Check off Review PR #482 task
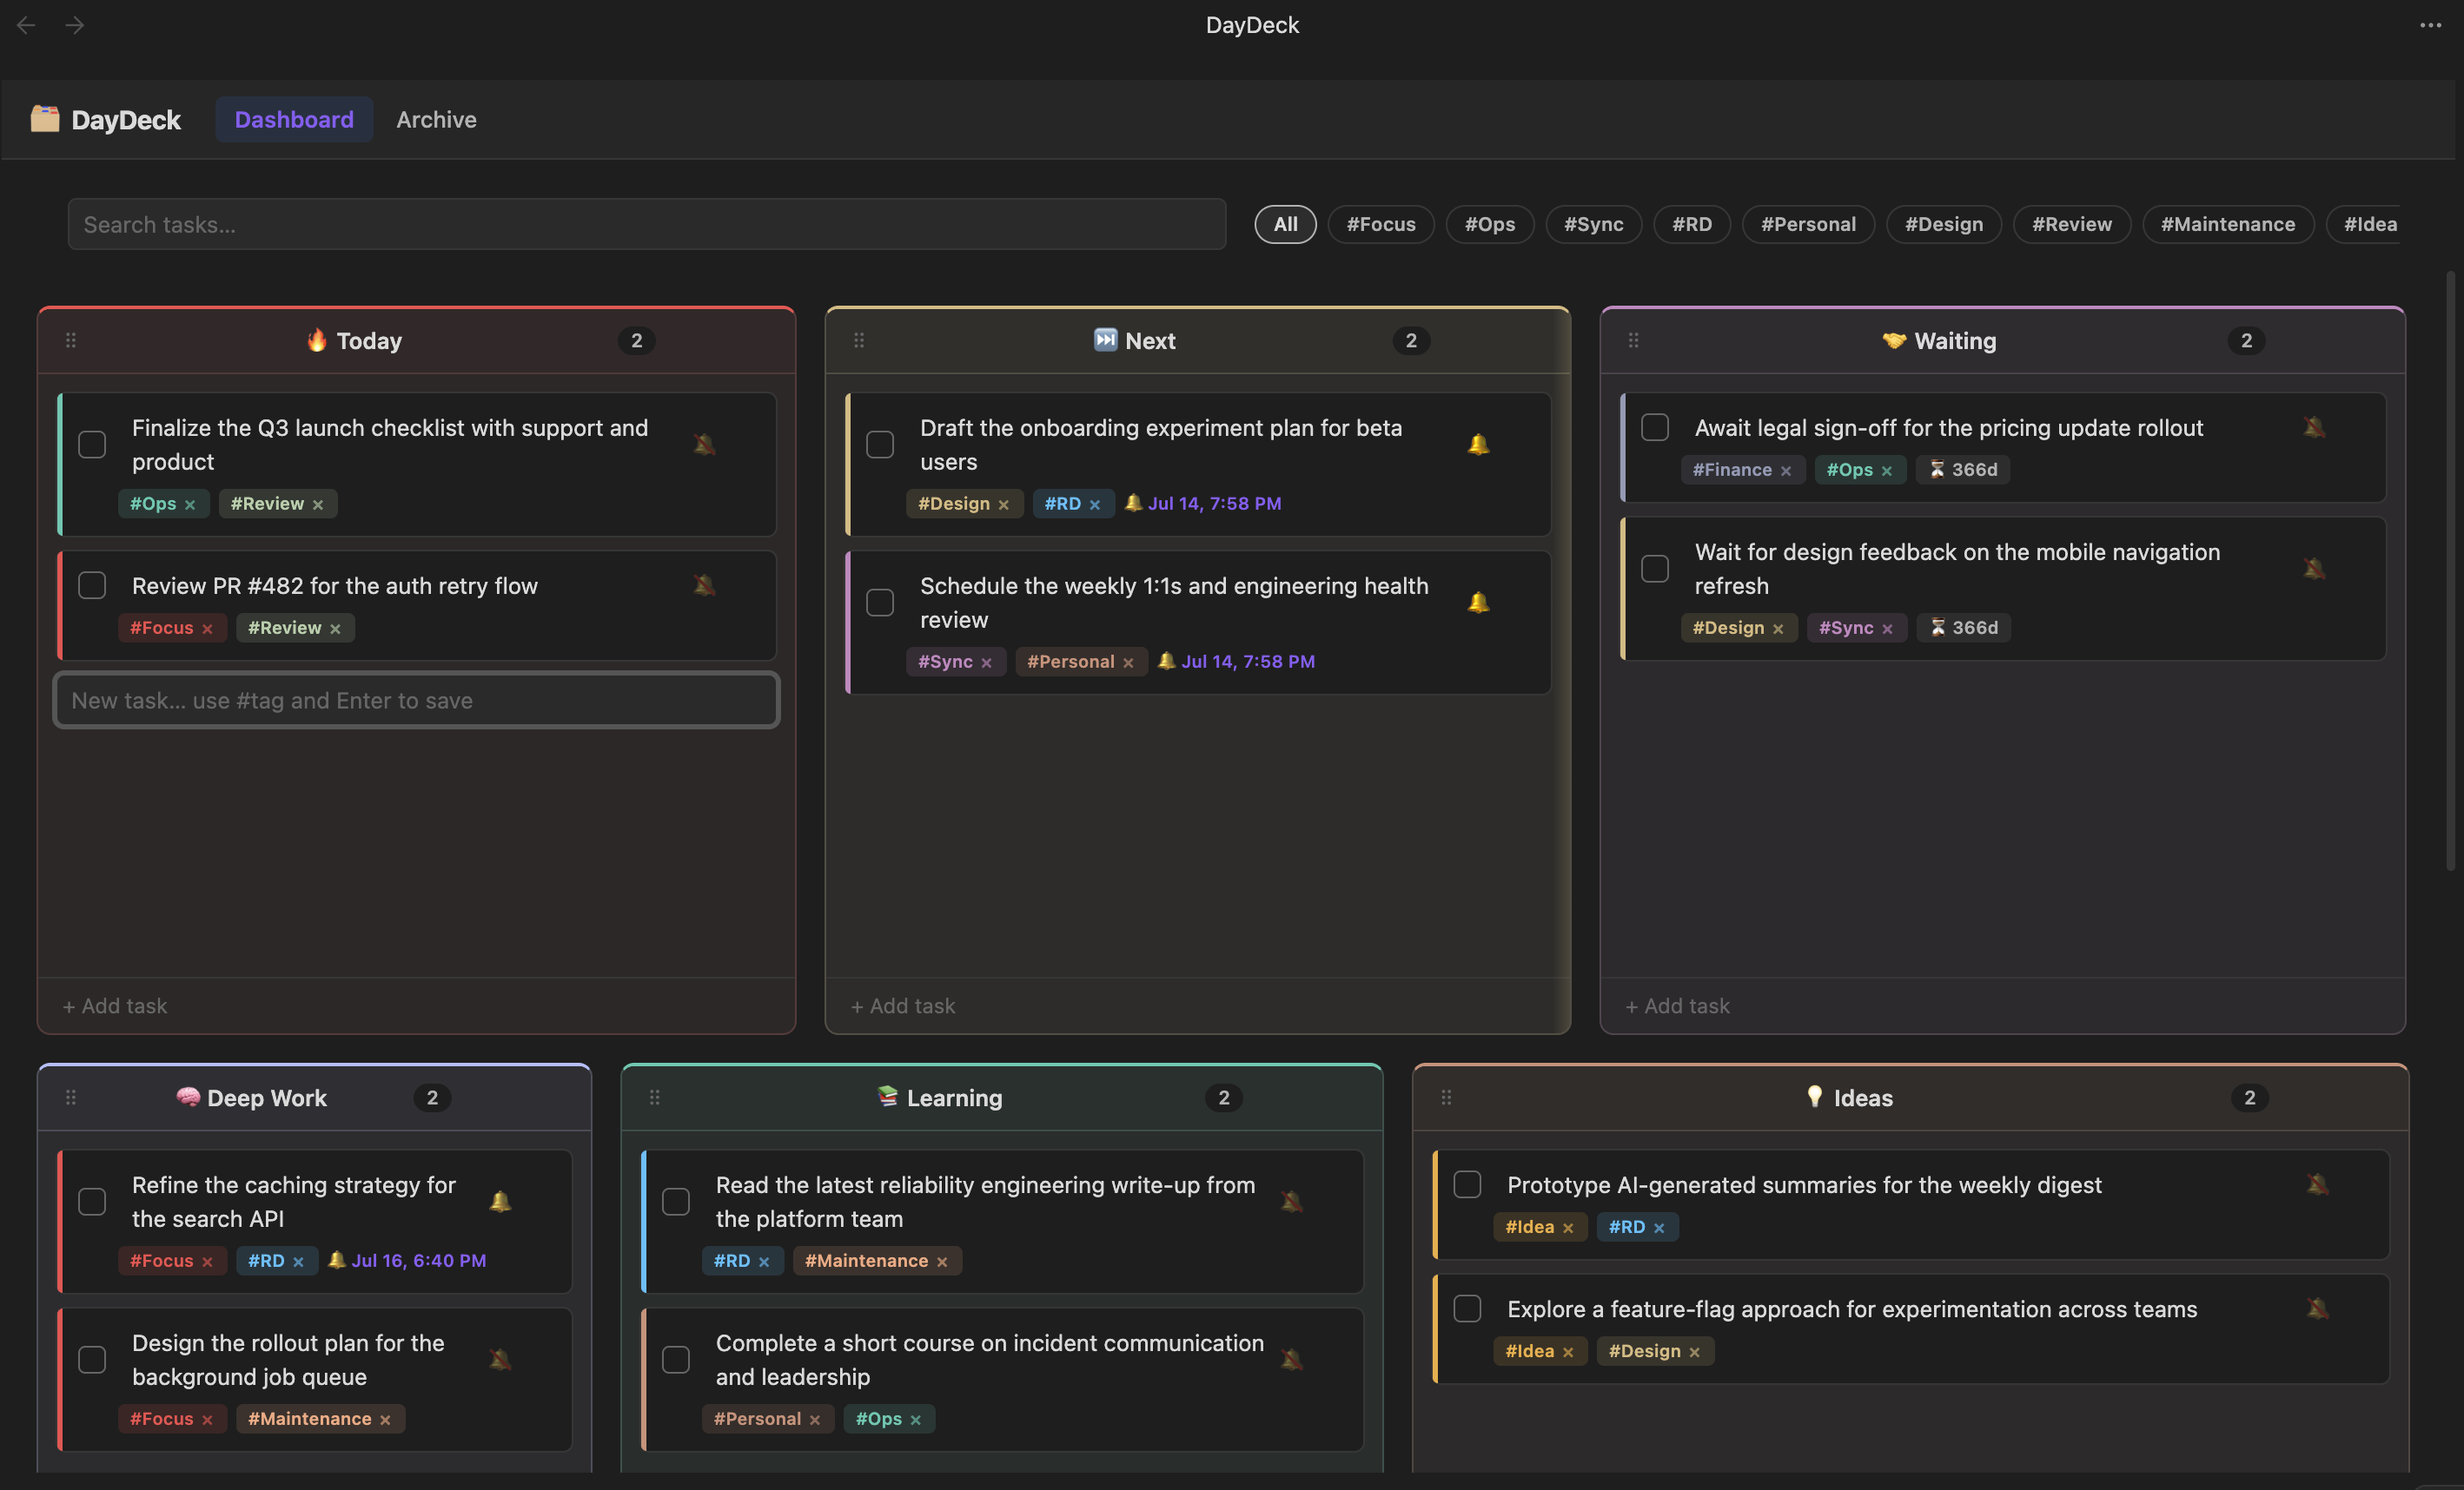This screenshot has height=1490, width=2464. tap(92, 585)
